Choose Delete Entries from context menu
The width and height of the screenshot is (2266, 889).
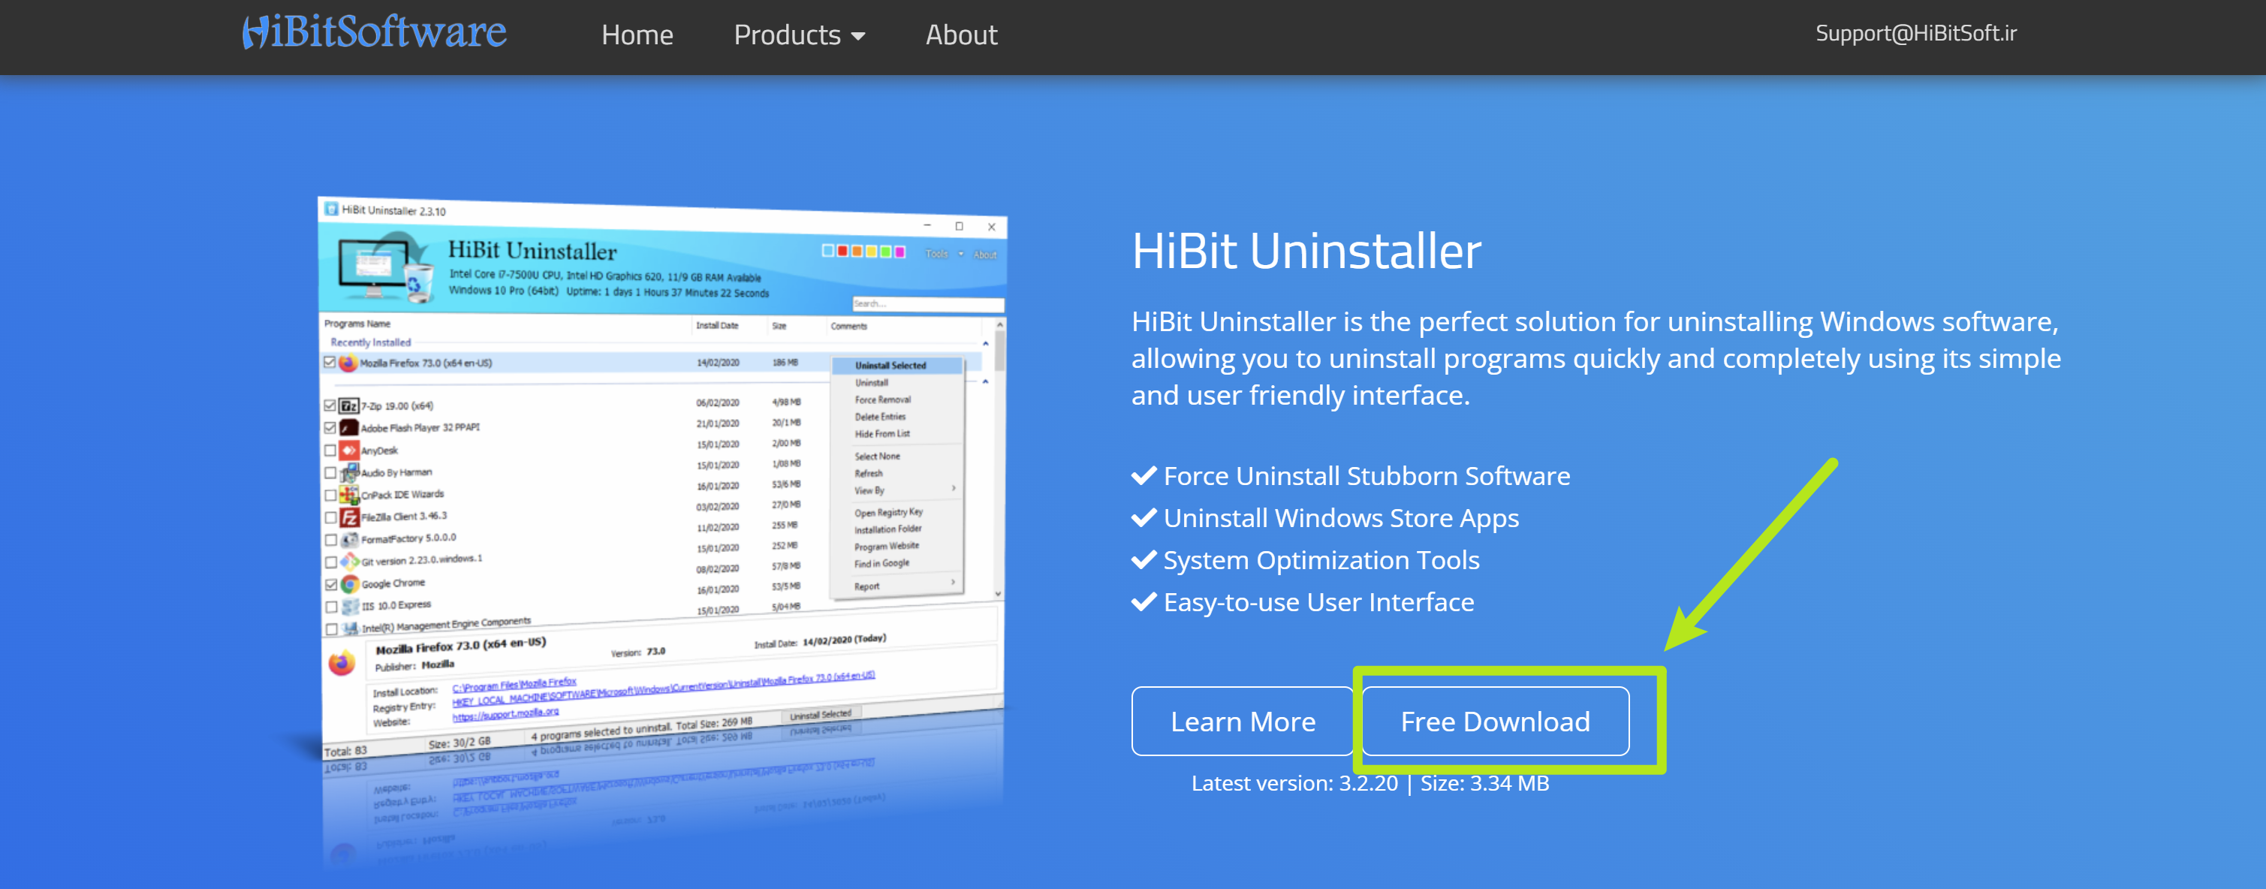coord(880,417)
